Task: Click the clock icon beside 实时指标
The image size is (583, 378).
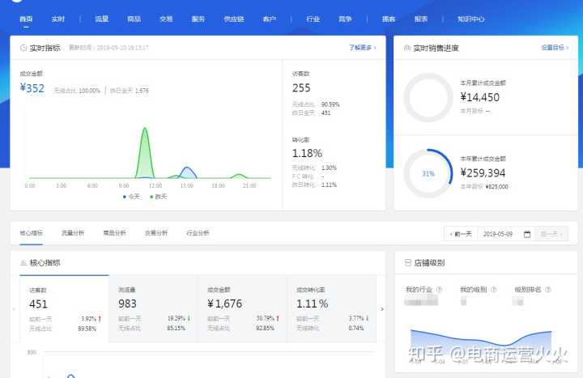Action: [23, 48]
